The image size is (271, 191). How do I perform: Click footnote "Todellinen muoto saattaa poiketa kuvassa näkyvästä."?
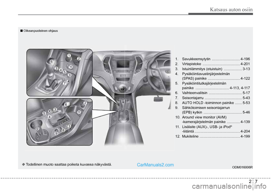pos(69,164)
